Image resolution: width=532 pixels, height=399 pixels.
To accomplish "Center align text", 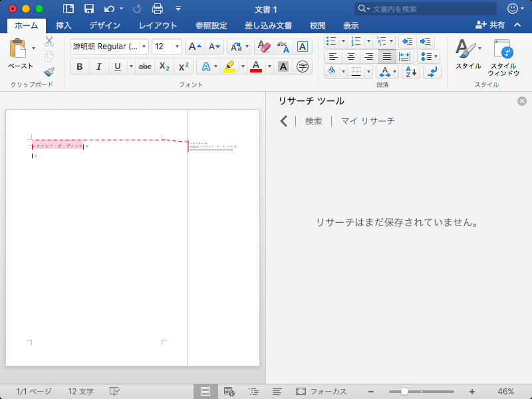I will coord(351,57).
